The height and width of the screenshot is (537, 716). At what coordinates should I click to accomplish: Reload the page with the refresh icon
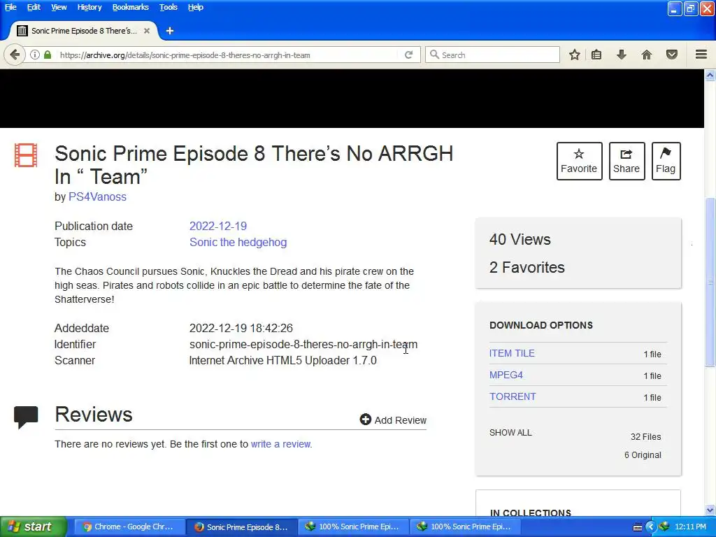coord(408,55)
